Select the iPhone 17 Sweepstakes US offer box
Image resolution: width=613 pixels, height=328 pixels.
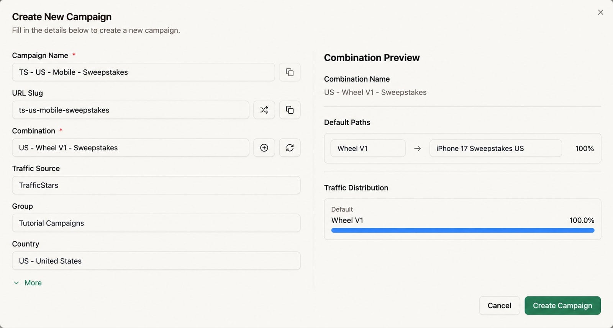pyautogui.click(x=496, y=148)
